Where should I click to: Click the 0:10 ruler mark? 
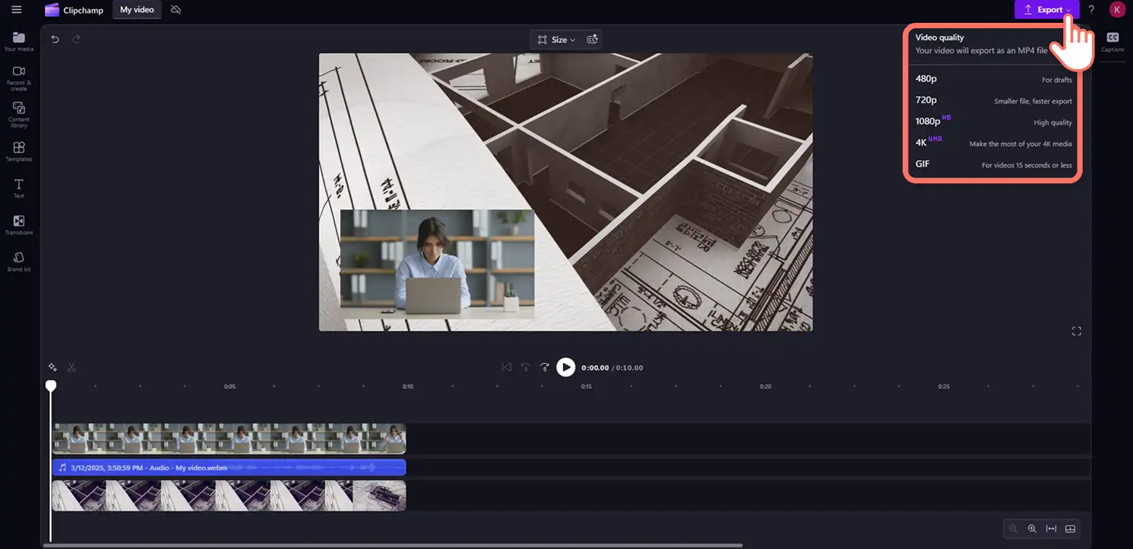[408, 387]
